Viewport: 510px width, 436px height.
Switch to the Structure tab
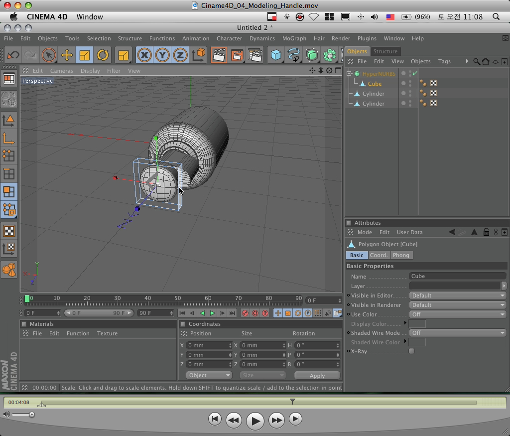(385, 51)
